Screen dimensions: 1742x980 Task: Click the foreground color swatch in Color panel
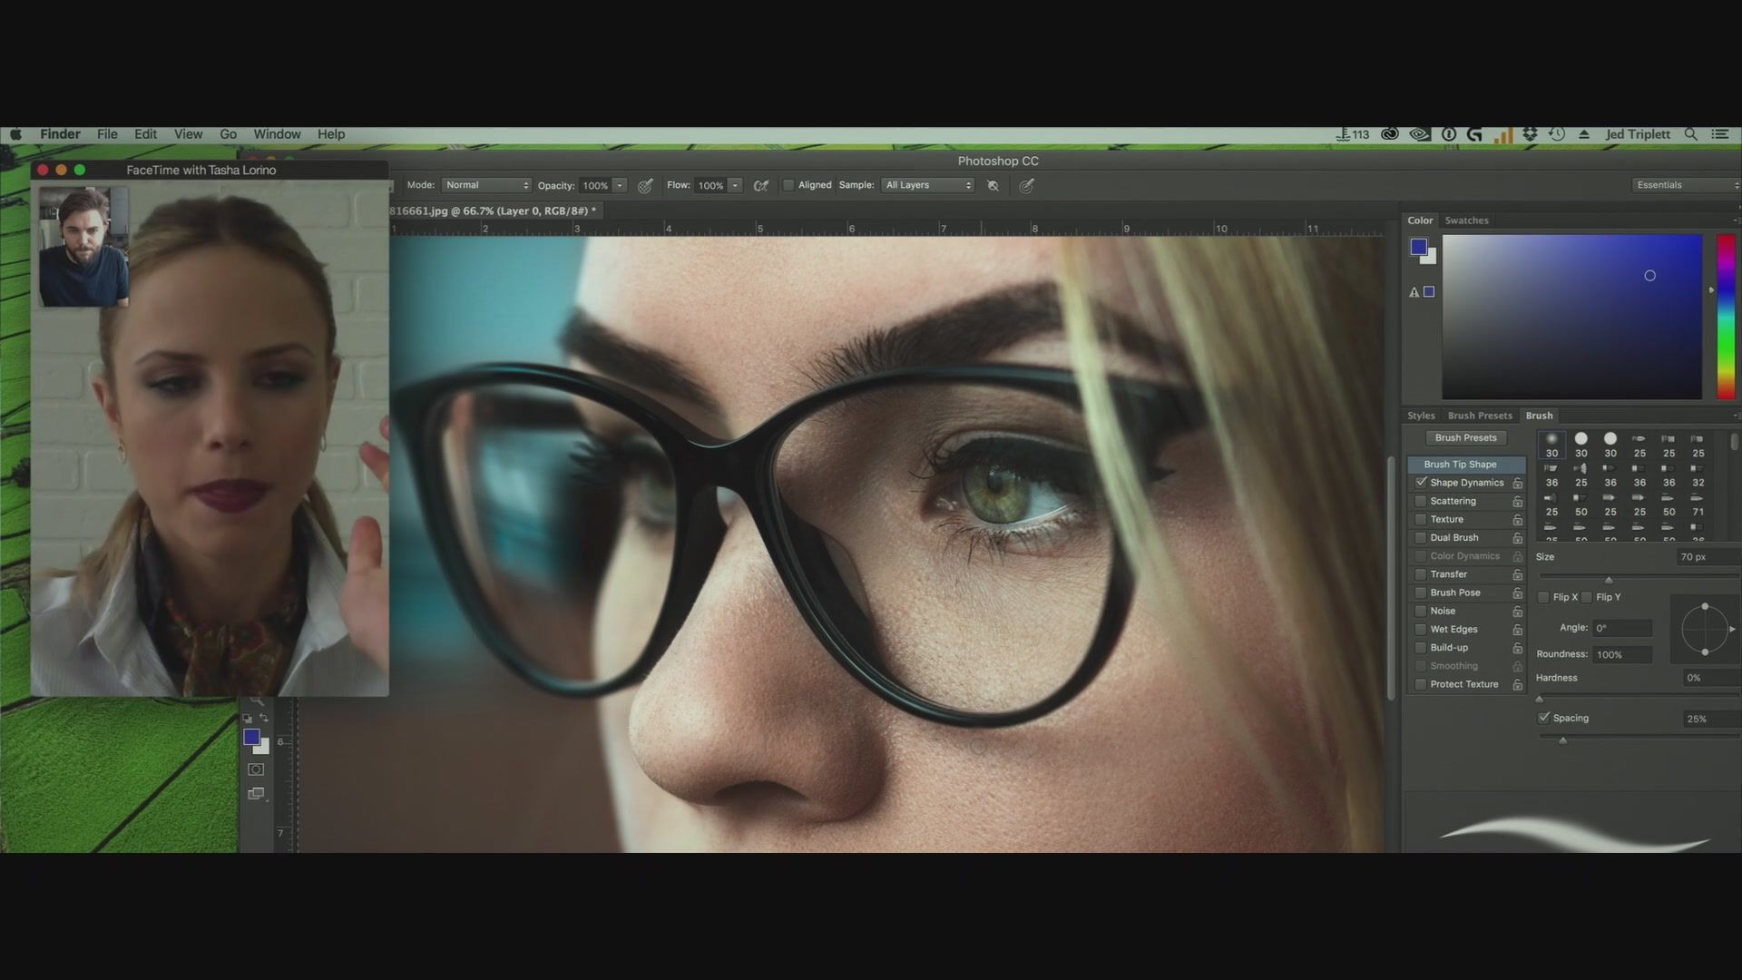pos(1418,247)
